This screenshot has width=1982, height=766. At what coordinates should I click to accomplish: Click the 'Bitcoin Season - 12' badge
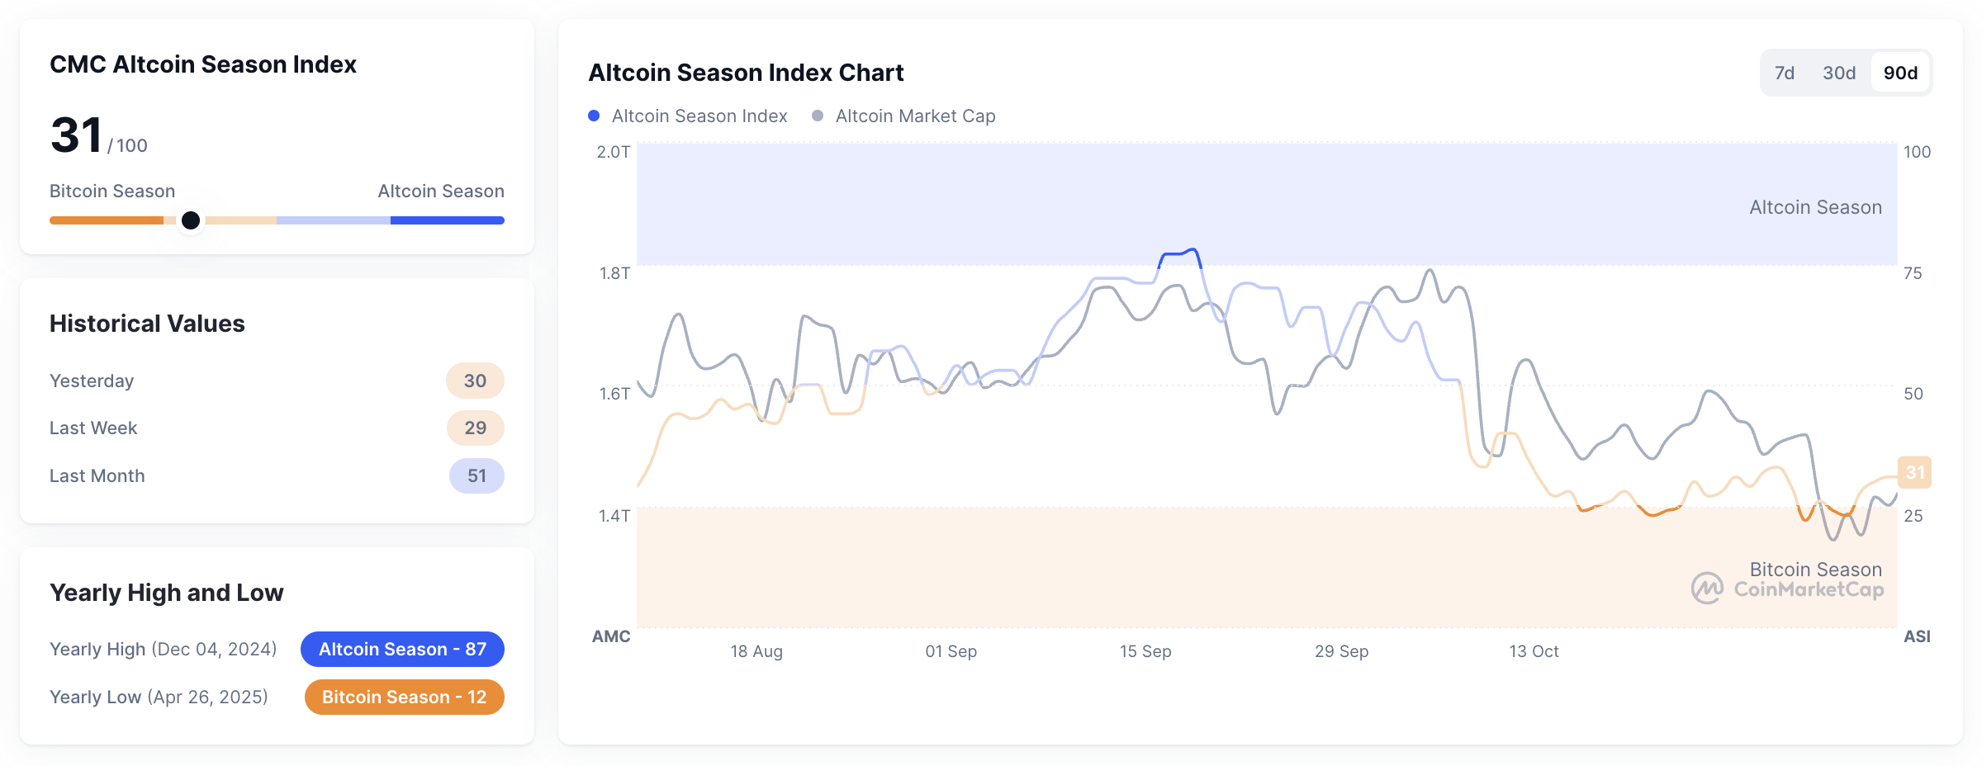(x=404, y=697)
